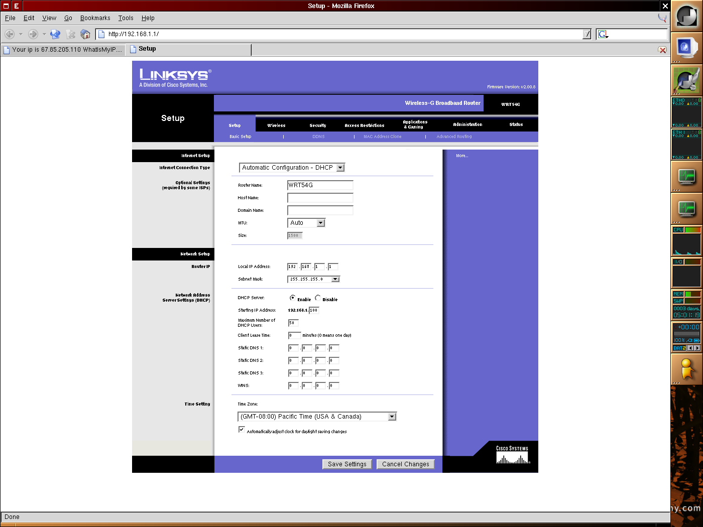The image size is (703, 527).
Task: Open the Help menu
Action: [148, 18]
